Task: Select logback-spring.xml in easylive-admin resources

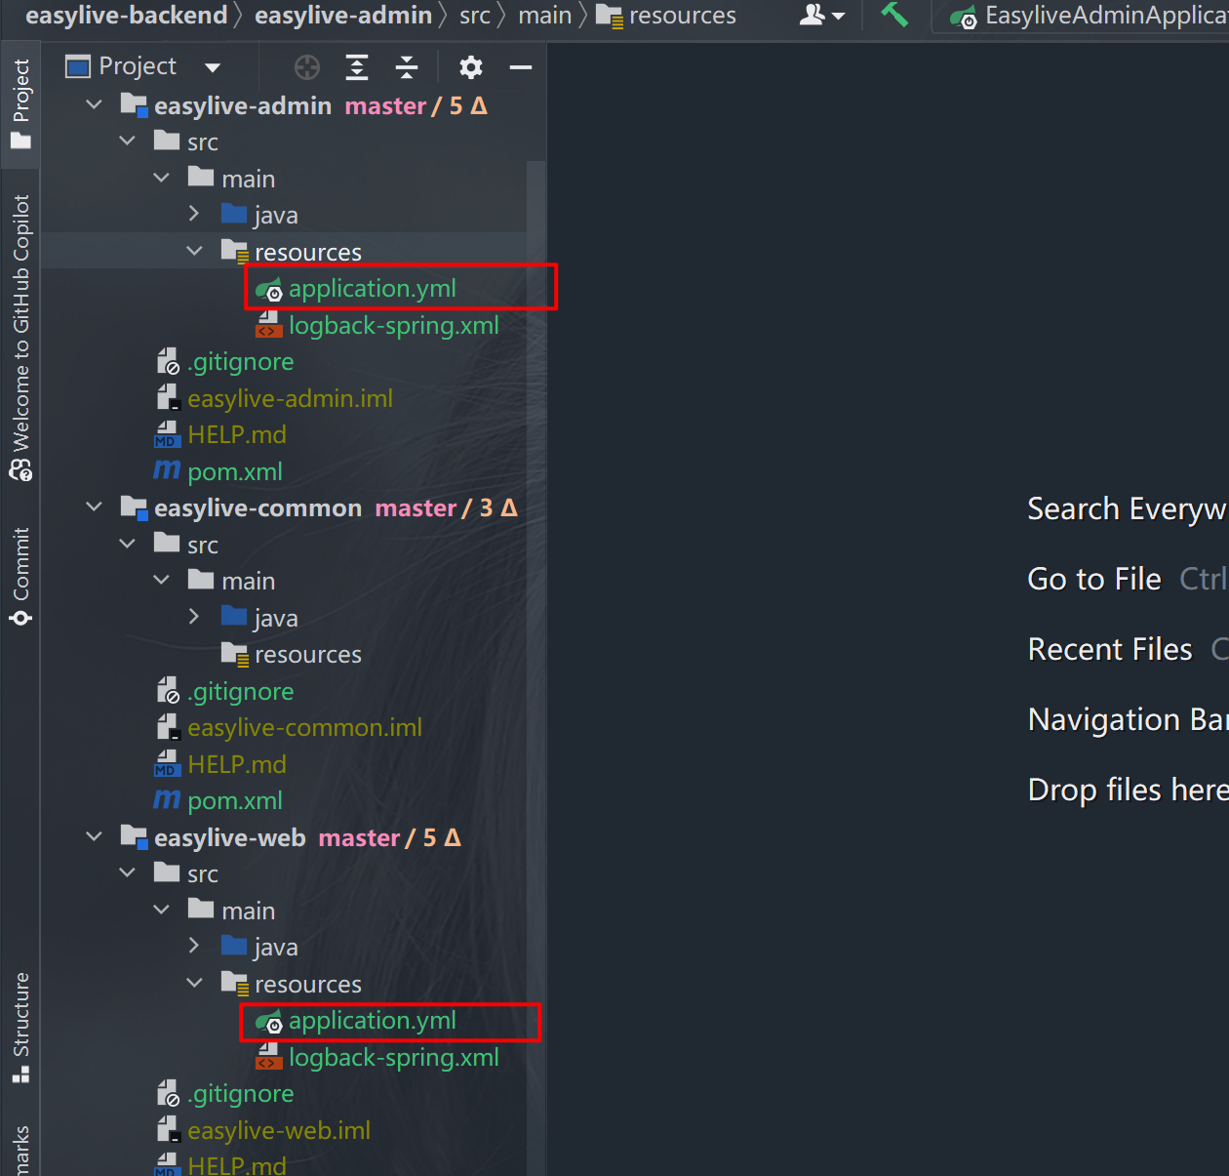Action: [393, 326]
